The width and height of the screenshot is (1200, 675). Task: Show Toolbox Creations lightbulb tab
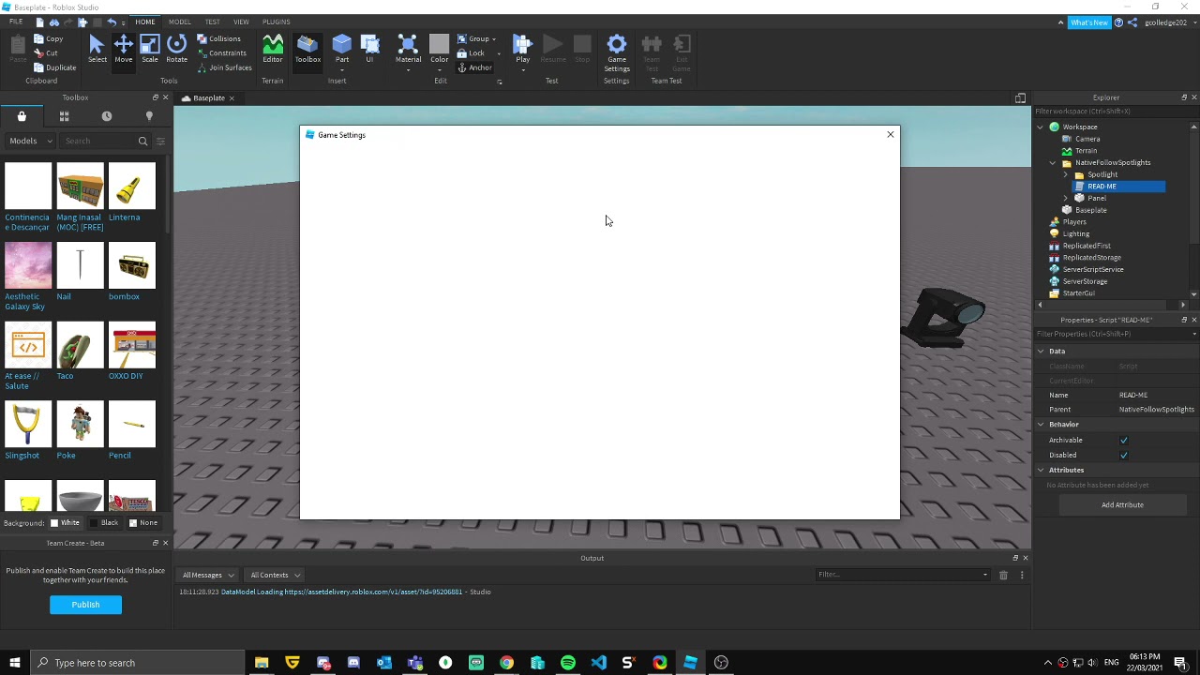coord(149,116)
